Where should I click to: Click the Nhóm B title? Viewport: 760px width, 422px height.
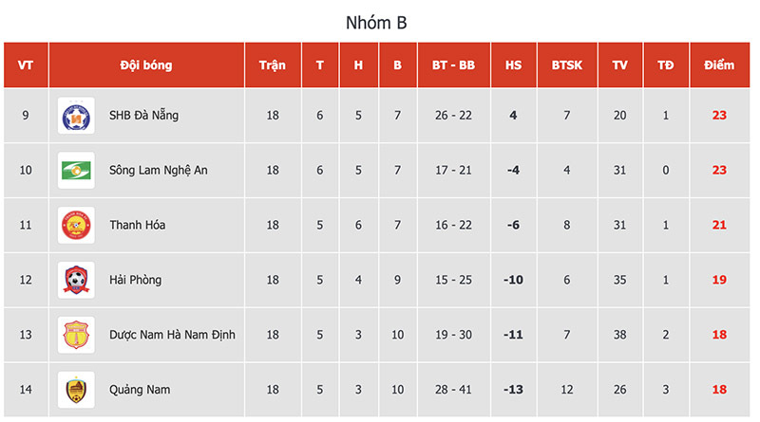point(380,22)
